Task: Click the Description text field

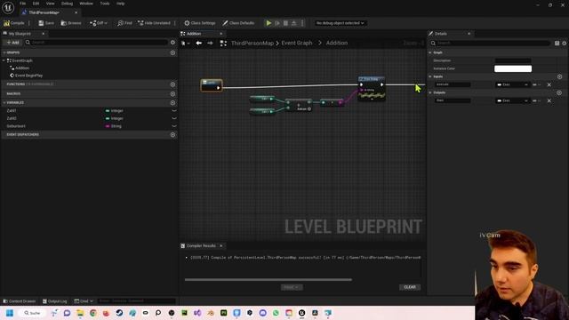Action: (x=513, y=60)
